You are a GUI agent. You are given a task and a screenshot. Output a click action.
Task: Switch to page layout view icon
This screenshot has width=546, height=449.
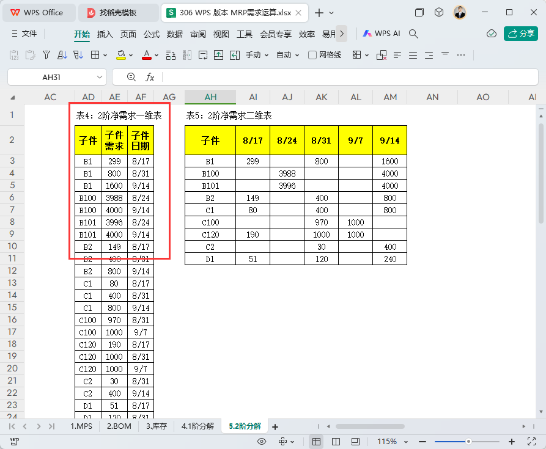(x=355, y=441)
